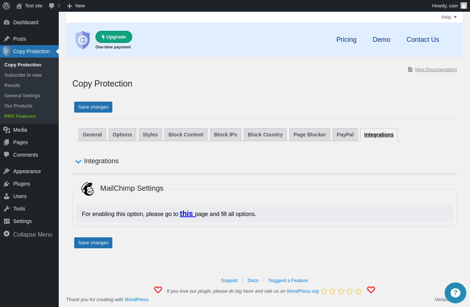Click the WordPress logo icon
This screenshot has height=307, width=470.
[6, 6]
